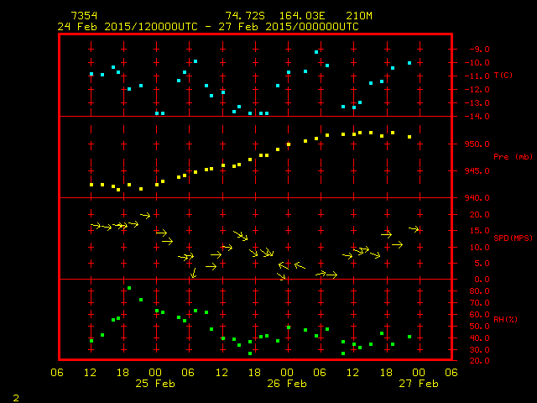The image size is (537, 403).
Task: Click the rightmost 06 hour tick label
Action: (451, 372)
